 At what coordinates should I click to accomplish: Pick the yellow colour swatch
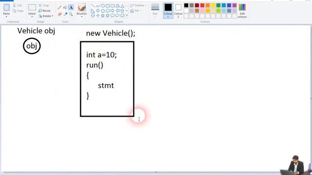pyautogui.click(x=213, y=5)
